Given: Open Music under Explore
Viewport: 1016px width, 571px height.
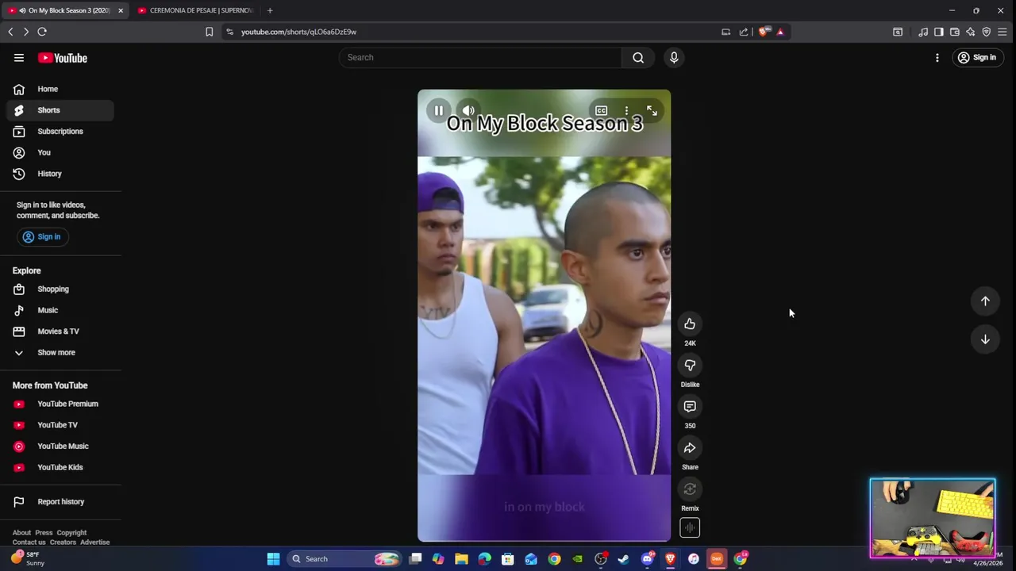Looking at the screenshot, I should [x=60, y=310].
